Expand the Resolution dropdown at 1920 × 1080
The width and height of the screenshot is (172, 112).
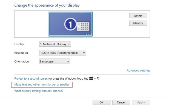(63, 53)
